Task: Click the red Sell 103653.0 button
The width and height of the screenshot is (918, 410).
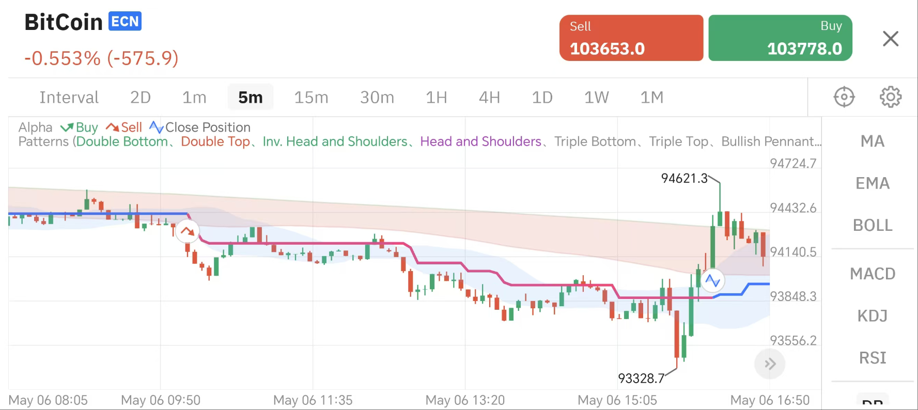Action: tap(631, 38)
